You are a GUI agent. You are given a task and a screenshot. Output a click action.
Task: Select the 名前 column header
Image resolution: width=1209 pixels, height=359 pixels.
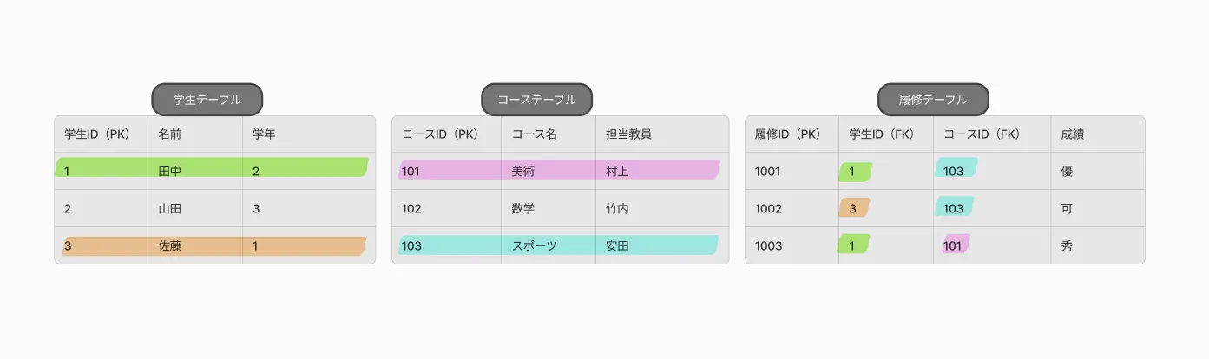pos(195,134)
